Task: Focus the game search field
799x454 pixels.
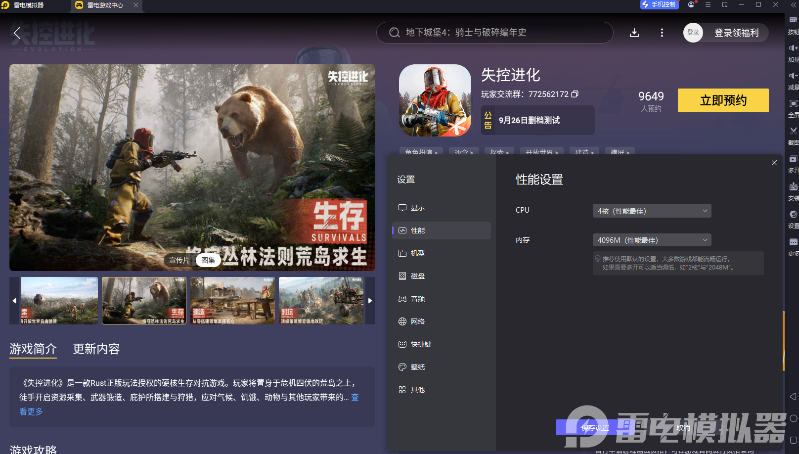Action: (x=494, y=33)
